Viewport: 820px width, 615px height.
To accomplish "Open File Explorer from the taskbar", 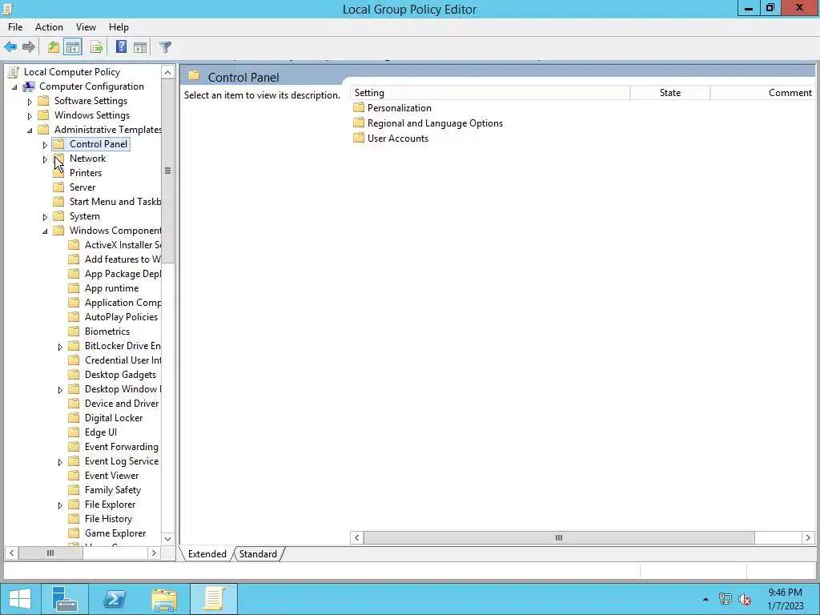I will (x=164, y=599).
